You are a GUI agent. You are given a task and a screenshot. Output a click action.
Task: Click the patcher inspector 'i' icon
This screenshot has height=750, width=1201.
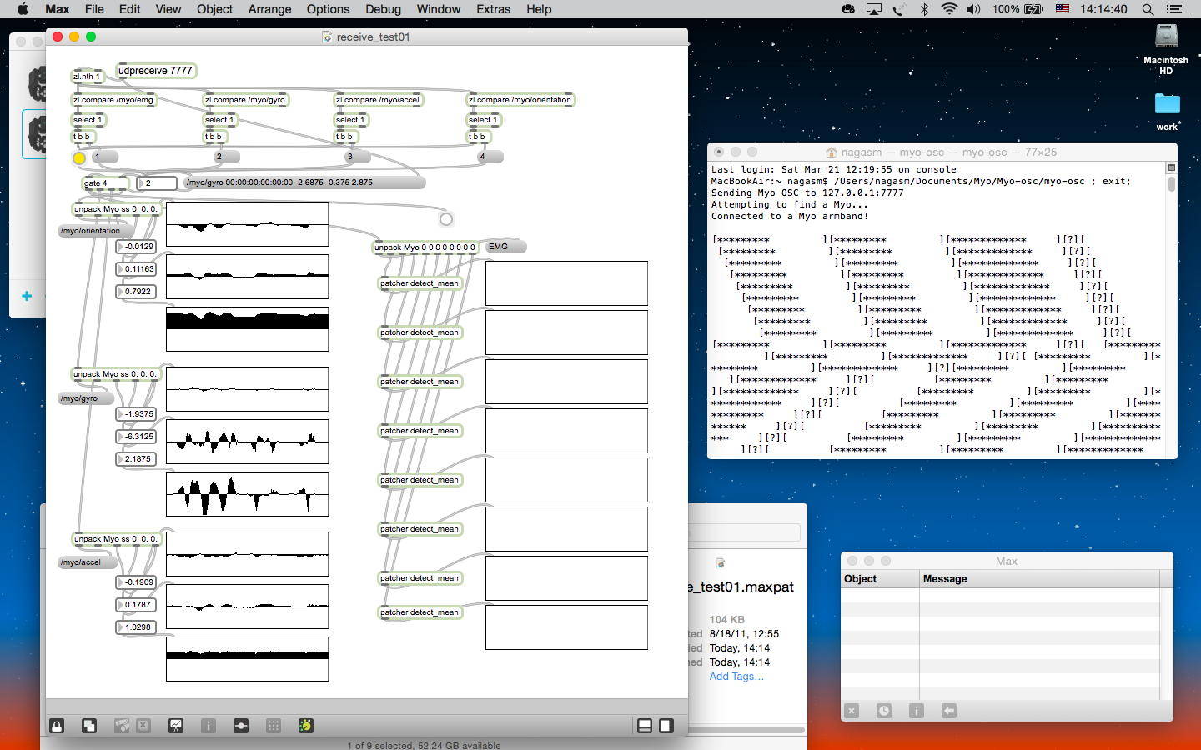coord(209,726)
